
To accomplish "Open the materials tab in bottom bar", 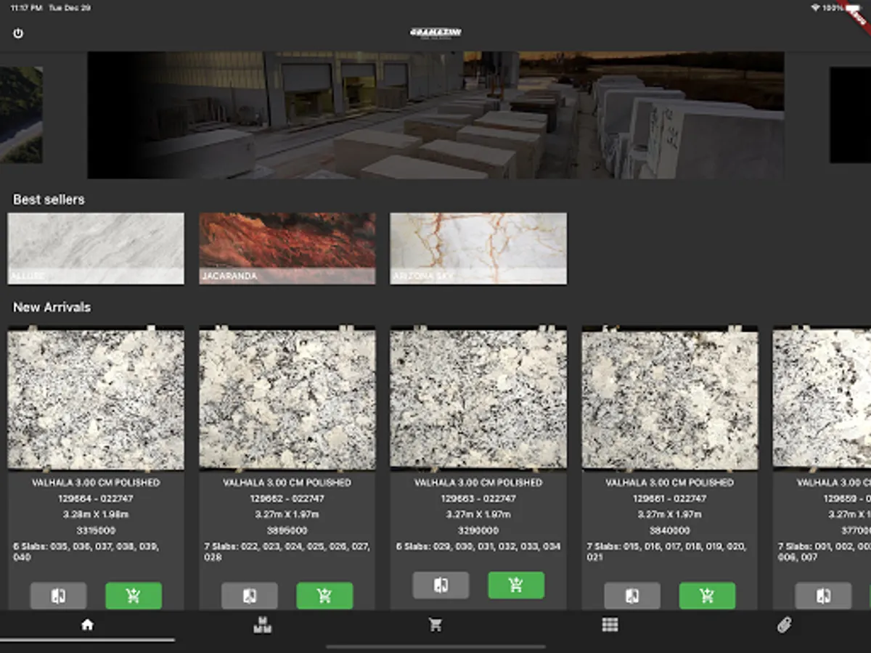I will [x=262, y=625].
